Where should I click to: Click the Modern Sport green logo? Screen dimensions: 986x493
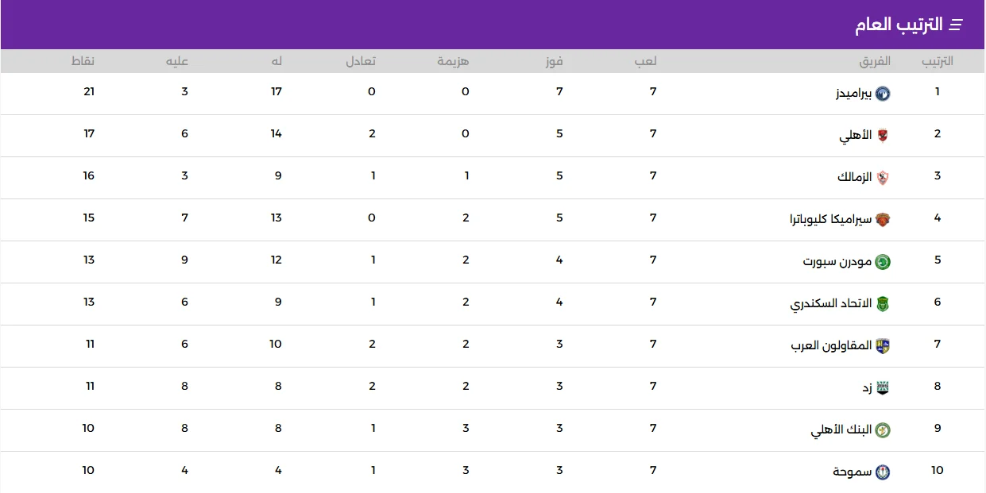pyautogui.click(x=883, y=262)
